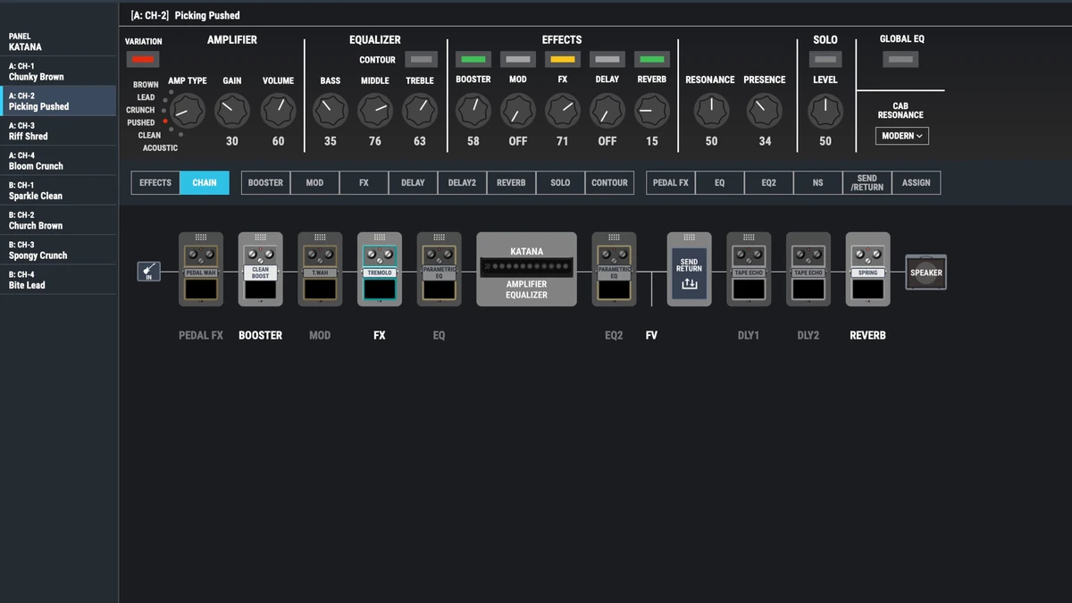Open the Cab Resonance Modern dropdown
Screen dimensions: 1072x603
tap(902, 136)
